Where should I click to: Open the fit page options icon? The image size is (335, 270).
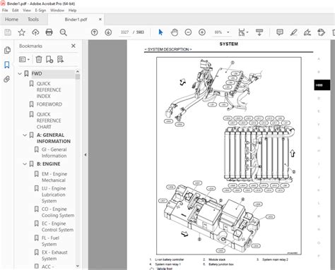[242, 32]
